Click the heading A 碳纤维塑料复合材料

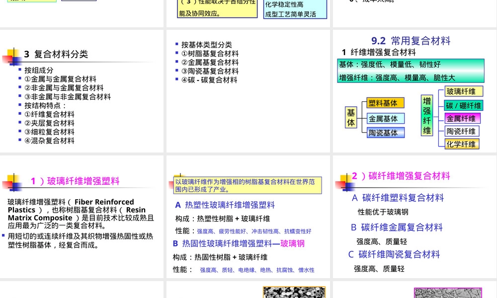click(x=398, y=198)
